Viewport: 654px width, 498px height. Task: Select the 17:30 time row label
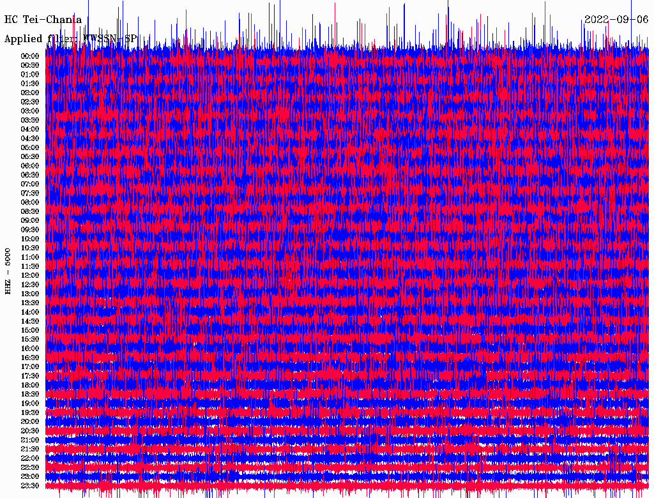30,376
